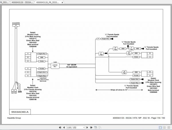
Task: Select the active 4000043120_PR_5533 tab
Action: coord(48,2)
